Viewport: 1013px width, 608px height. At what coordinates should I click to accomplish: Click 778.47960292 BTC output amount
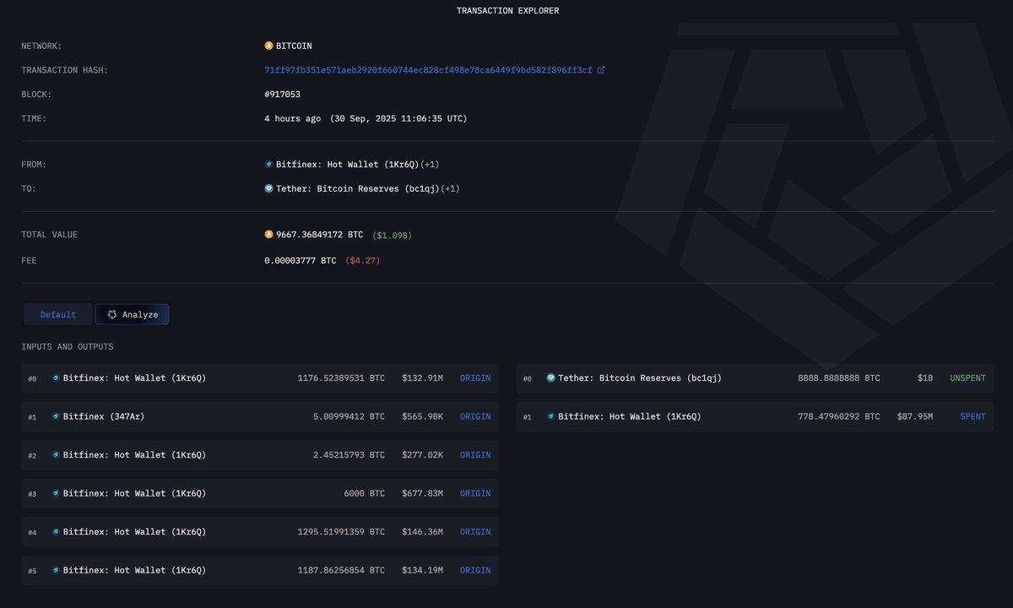click(x=839, y=416)
